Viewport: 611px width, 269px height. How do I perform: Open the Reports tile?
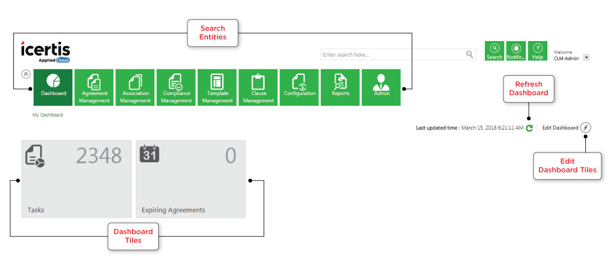pyautogui.click(x=341, y=88)
